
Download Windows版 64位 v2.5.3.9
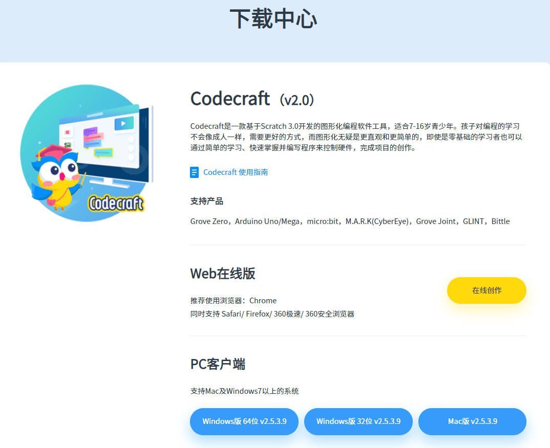pyautogui.click(x=244, y=421)
